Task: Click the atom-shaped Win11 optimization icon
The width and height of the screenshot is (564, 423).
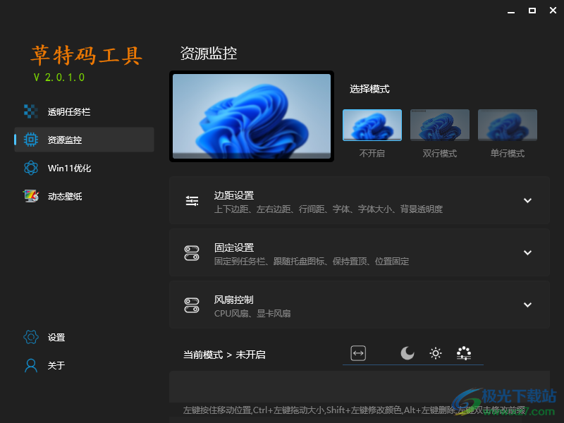Action: 31,168
